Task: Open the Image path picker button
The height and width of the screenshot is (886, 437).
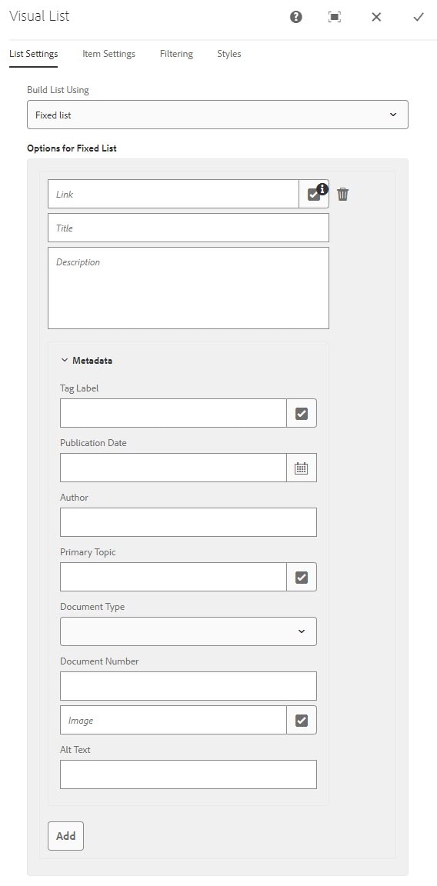Action: tap(302, 720)
